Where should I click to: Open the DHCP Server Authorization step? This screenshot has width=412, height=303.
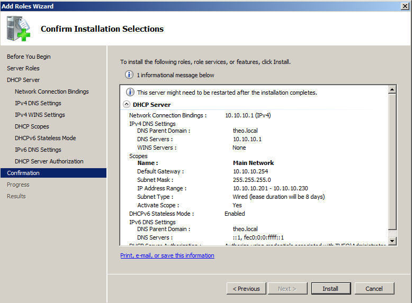click(49, 161)
